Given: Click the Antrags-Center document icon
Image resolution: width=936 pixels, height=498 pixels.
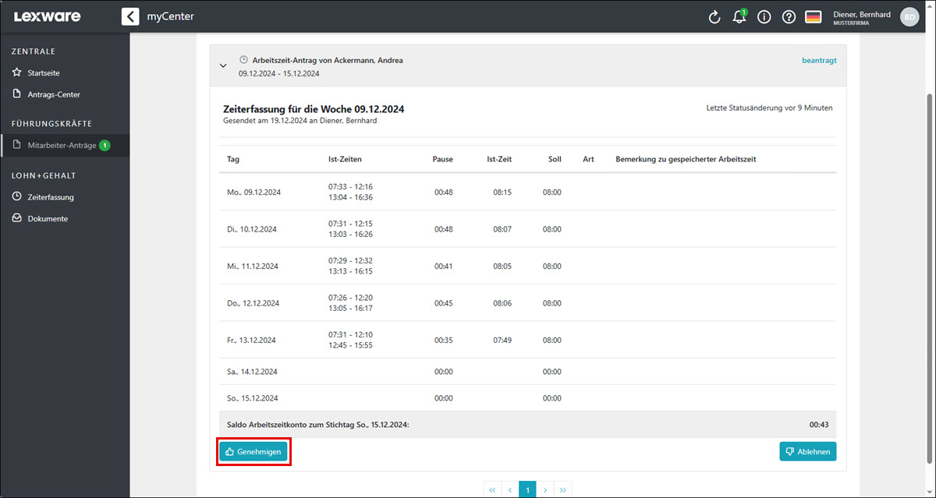Looking at the screenshot, I should click(x=17, y=94).
